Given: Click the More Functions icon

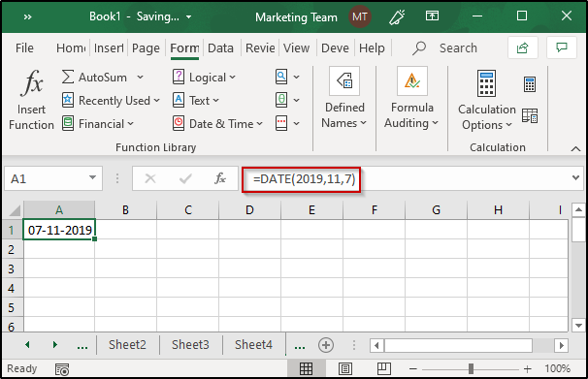Looking at the screenshot, I should click(x=281, y=123).
